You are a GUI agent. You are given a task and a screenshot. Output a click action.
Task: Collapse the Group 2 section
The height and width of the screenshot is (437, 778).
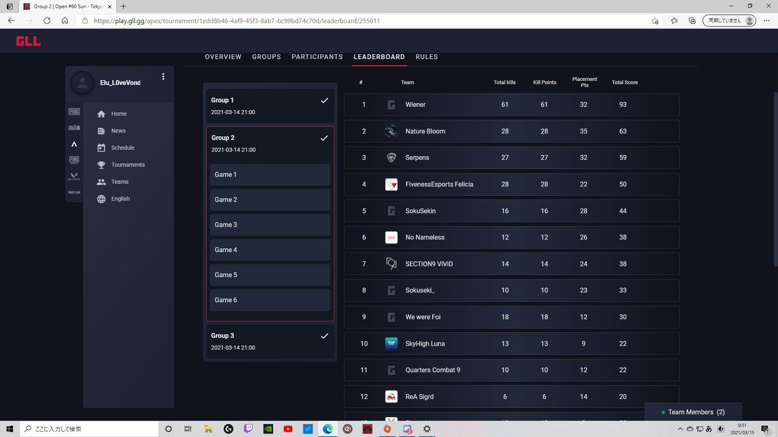270,143
